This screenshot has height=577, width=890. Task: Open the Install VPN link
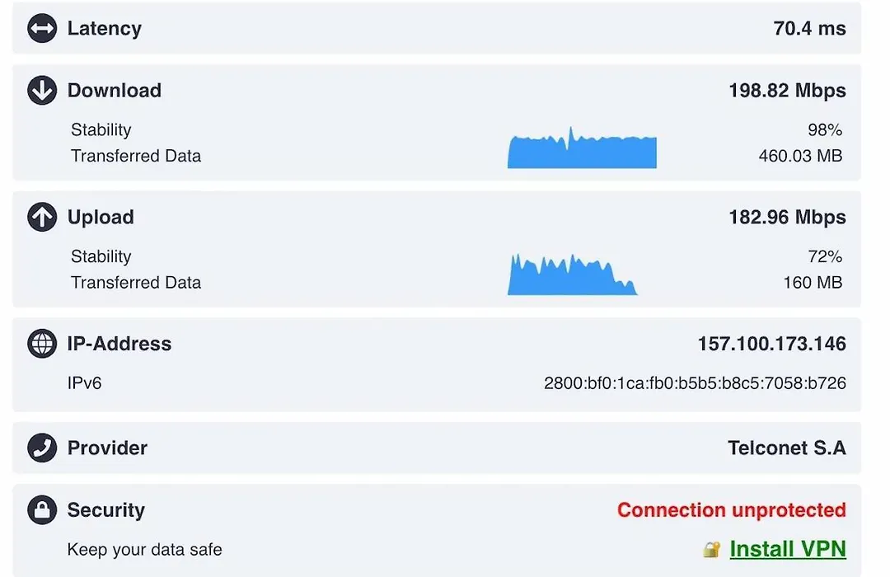tap(787, 549)
